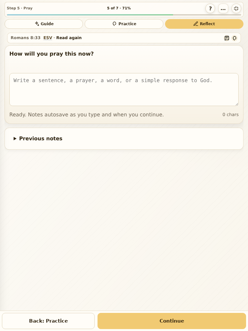Click the pencil icon on Reflect
Viewport: 248px width, 331px height.
click(196, 24)
